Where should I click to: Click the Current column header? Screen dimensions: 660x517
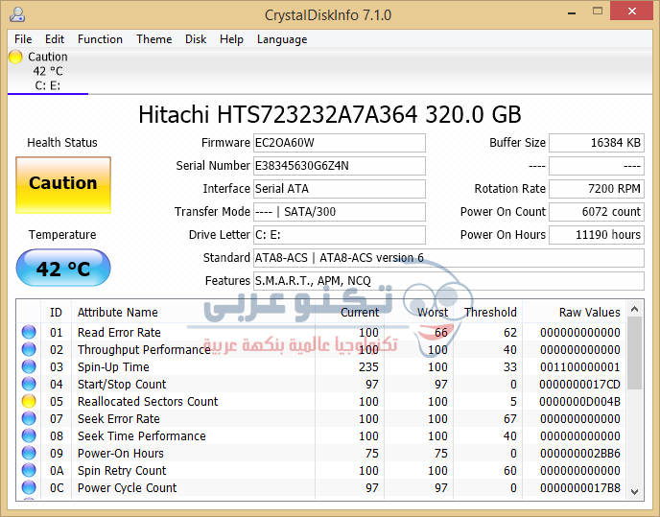coord(349,313)
